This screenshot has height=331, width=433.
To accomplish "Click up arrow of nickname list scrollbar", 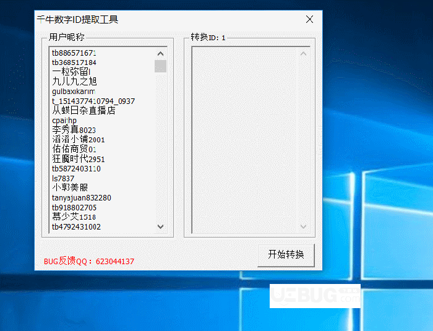I will pyautogui.click(x=160, y=54).
